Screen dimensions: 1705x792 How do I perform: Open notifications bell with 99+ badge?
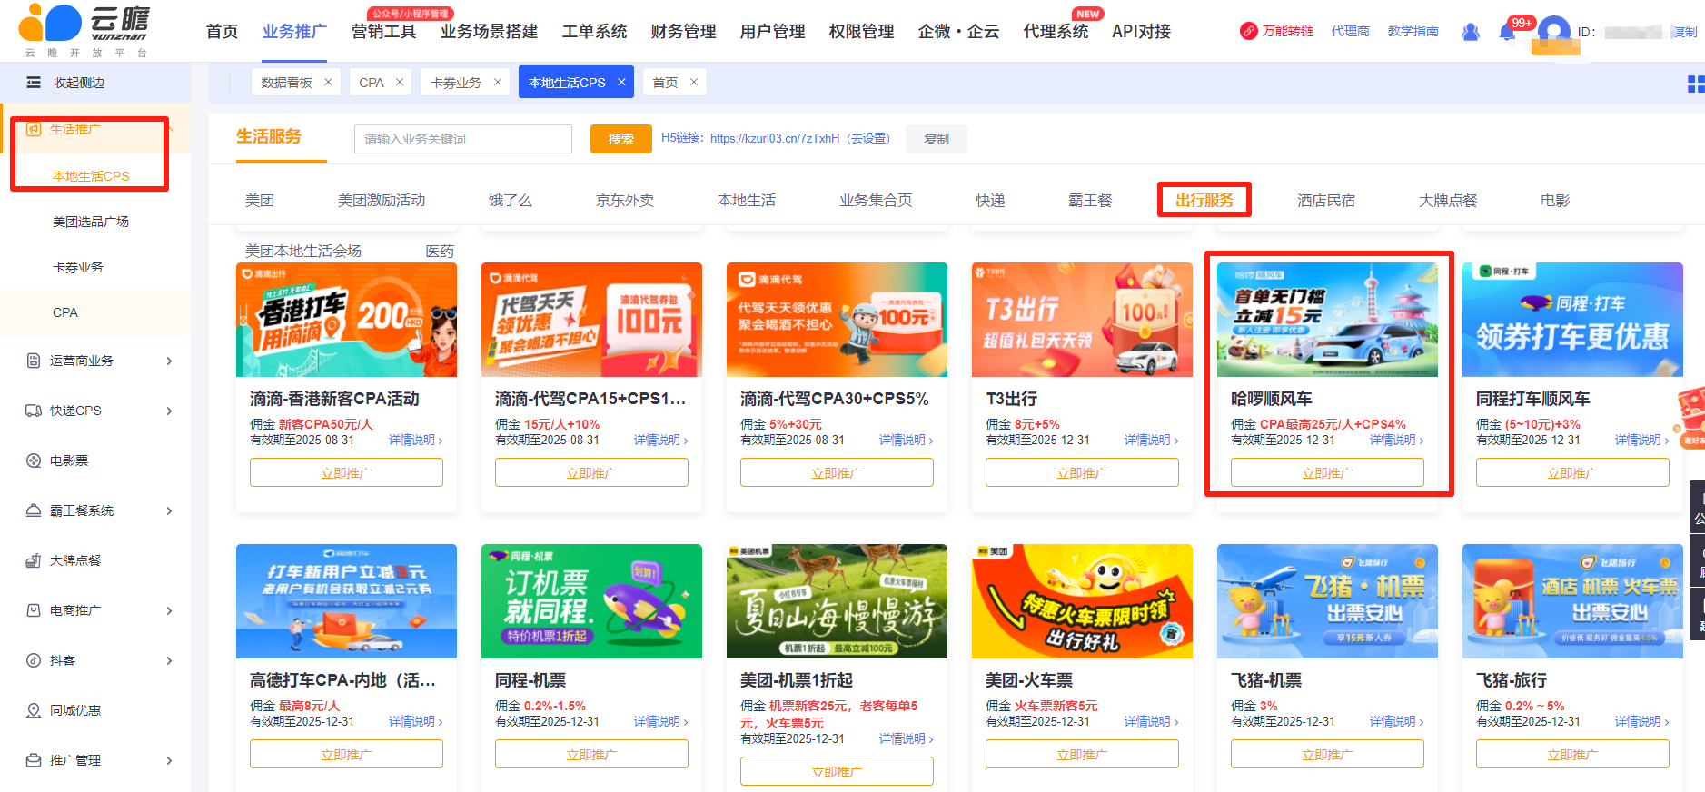pos(1507,32)
